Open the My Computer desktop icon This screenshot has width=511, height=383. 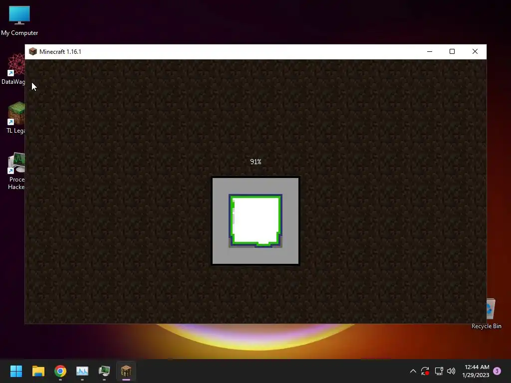19,20
